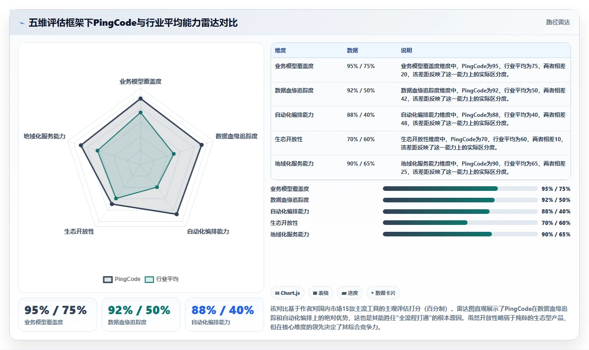This screenshot has width=589, height=350.
Task: Click the 自动化编排能力 radar axis label
Action: (x=208, y=231)
